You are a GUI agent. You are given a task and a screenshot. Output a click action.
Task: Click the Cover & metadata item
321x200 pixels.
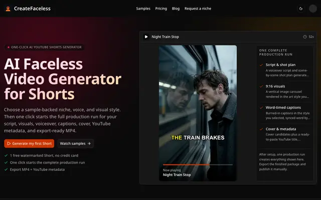[x=285, y=134]
